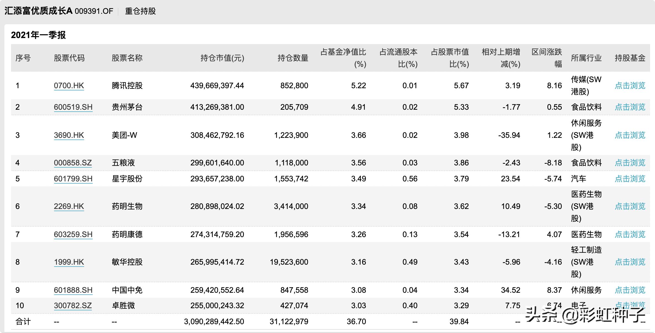The width and height of the screenshot is (655, 333).
Task: Browse holding funds for 美团-W
Action: click(630, 135)
